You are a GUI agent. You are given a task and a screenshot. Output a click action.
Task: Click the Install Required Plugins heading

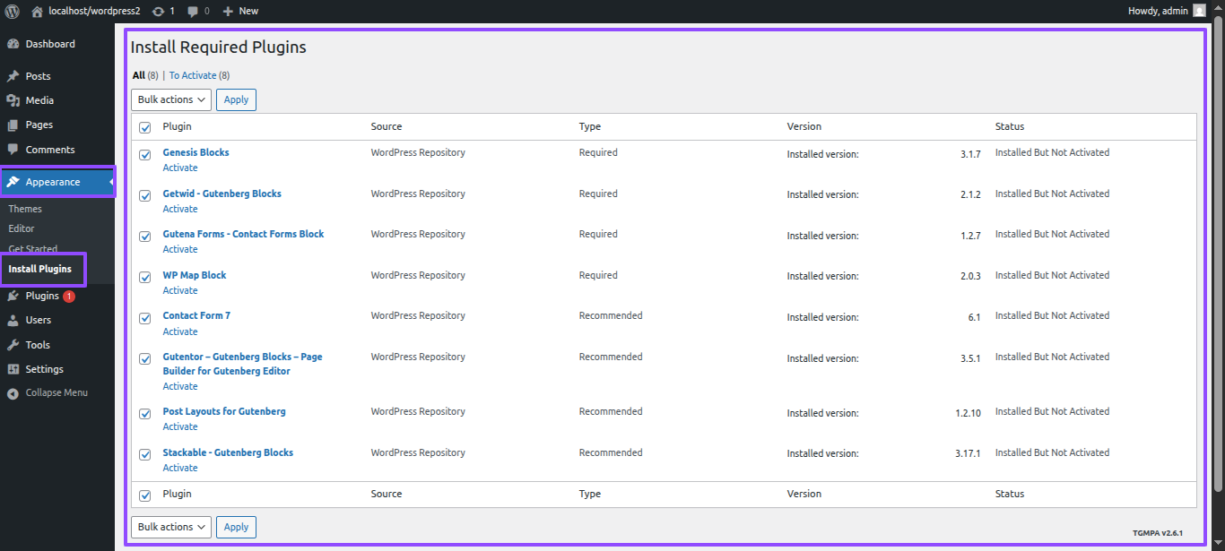[219, 47]
